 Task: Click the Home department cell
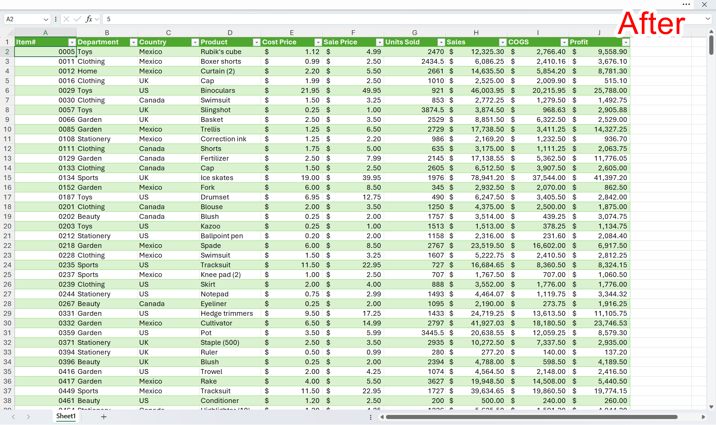click(107, 71)
